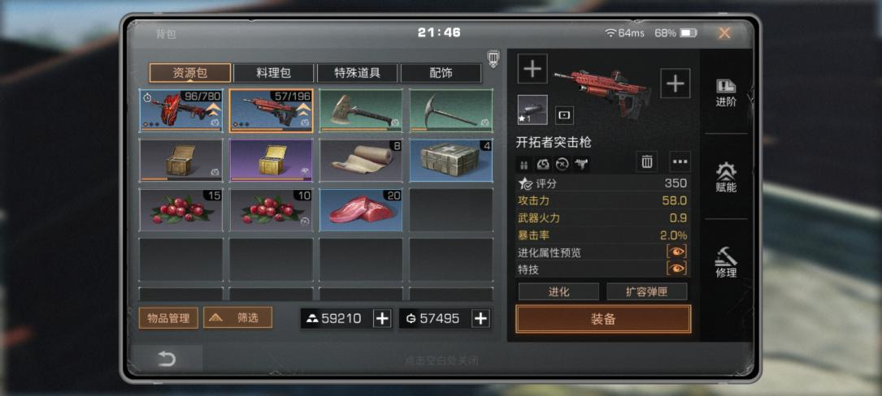This screenshot has width=882, height=396.
Task: Show 特技 details with the eye icon
Action: (676, 269)
